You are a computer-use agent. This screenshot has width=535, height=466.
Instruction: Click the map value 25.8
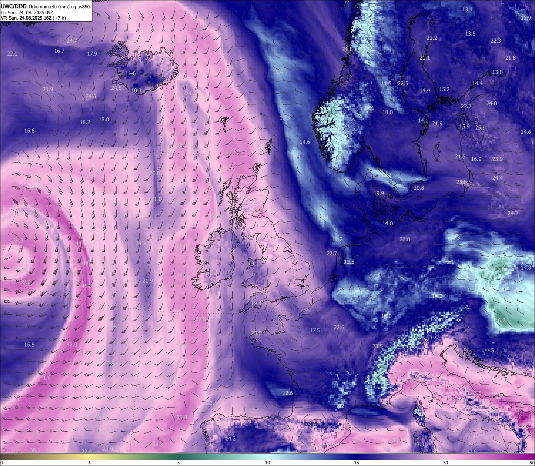[461, 182]
